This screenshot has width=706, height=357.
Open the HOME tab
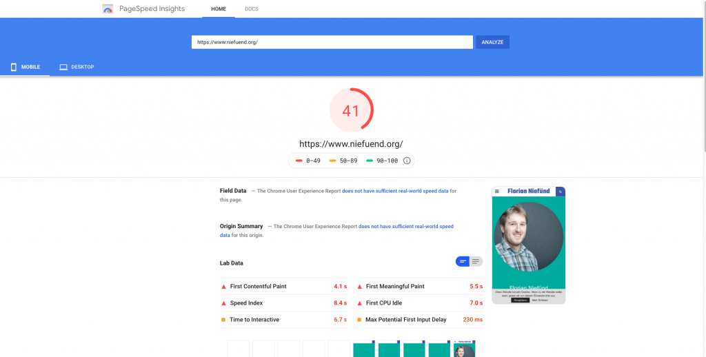pos(219,9)
